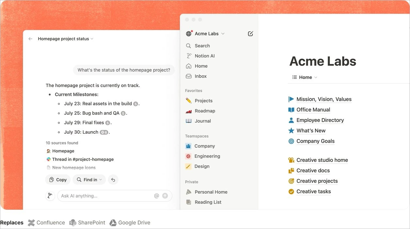Click the star icon beside What's New
Image resolution: width=410 pixels, height=229 pixels.
[291, 131]
